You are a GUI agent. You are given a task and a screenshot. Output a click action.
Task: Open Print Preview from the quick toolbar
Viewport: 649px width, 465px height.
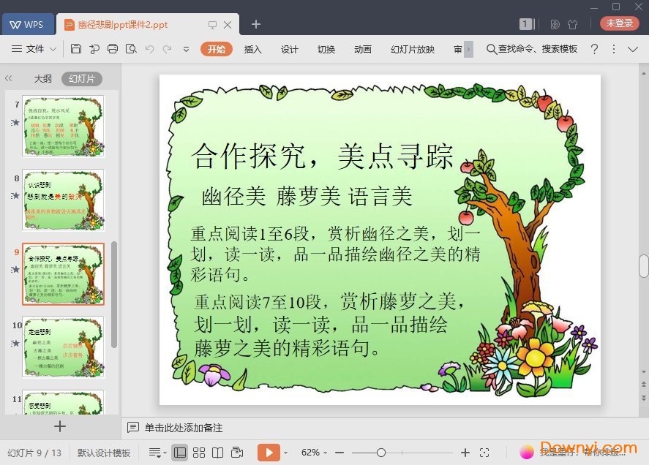pos(131,49)
